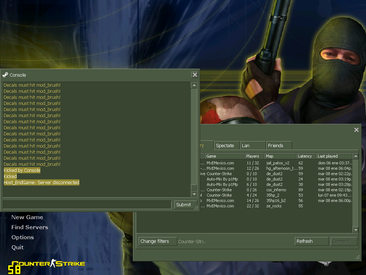Click the Counter-Strike logo
Screen dimensions: 366x275
pos(48,264)
